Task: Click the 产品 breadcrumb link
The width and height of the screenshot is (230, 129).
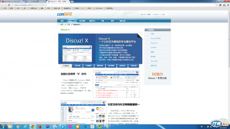Action: tap(68, 25)
